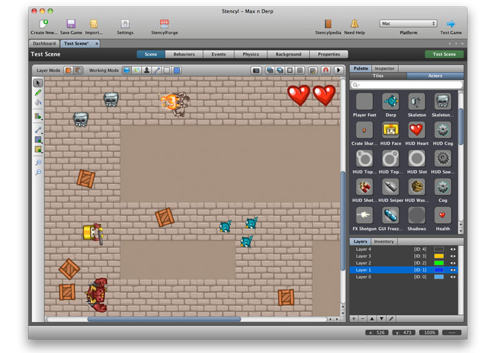Viewport: 494px width, 353px height.
Task: Toggle visibility eye for Layer 0
Action: coord(453,277)
